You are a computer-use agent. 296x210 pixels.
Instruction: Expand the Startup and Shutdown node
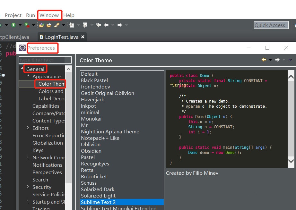28,201
